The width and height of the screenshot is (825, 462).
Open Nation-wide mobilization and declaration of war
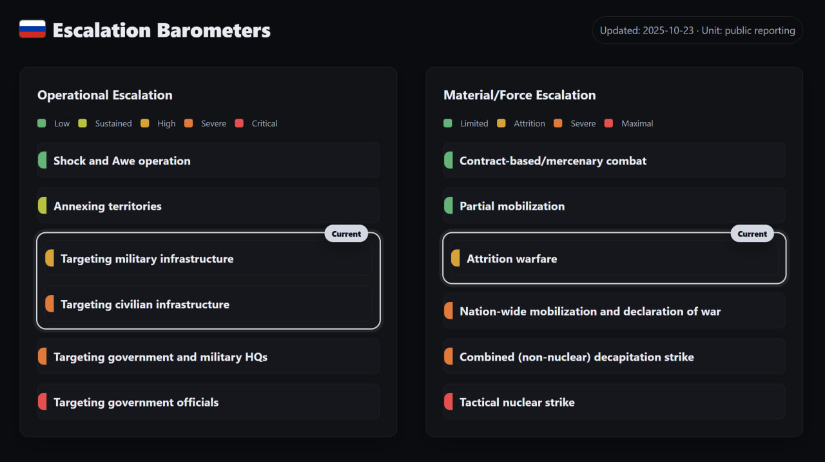614,311
